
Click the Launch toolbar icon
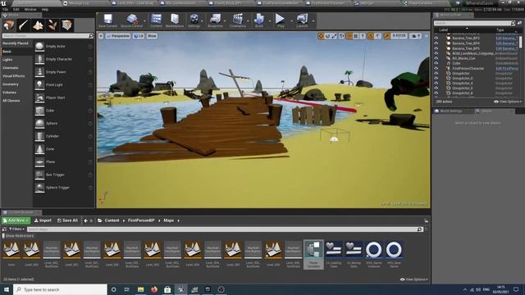tap(302, 19)
